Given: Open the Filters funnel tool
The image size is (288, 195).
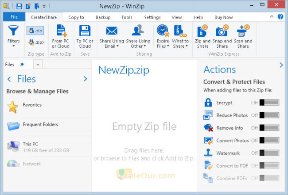Looking at the screenshot, I should pos(13,36).
